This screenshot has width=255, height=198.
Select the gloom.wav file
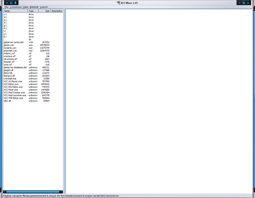click(9, 45)
